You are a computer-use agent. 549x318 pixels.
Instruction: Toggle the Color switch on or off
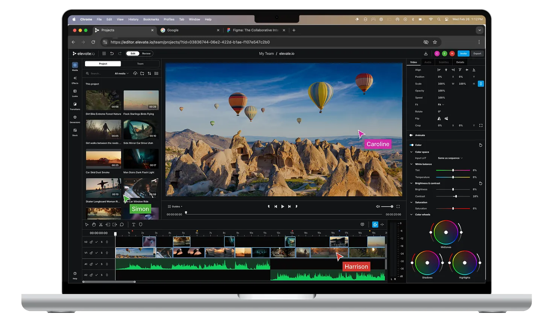click(411, 145)
